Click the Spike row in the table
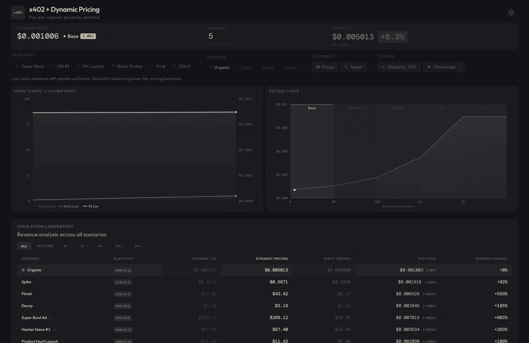 pos(264,282)
